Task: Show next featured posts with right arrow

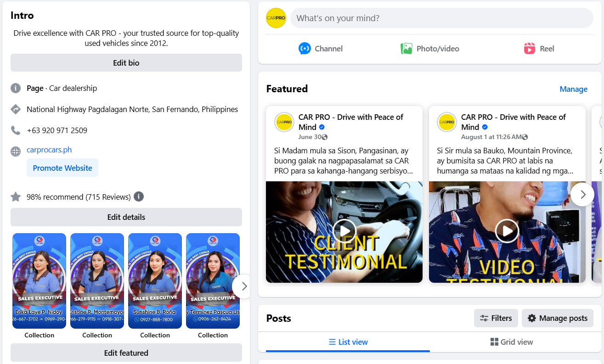Action: 583,195
